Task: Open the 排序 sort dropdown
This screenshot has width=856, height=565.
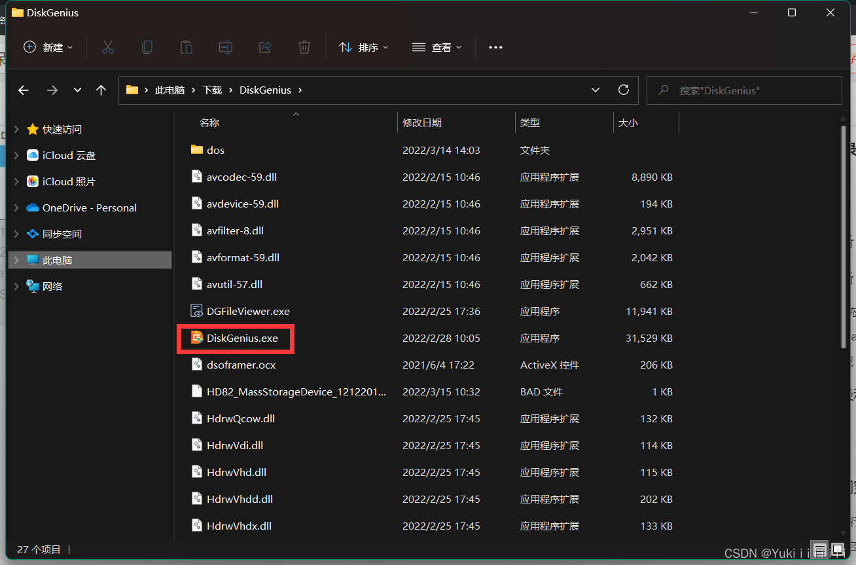Action: click(x=364, y=47)
